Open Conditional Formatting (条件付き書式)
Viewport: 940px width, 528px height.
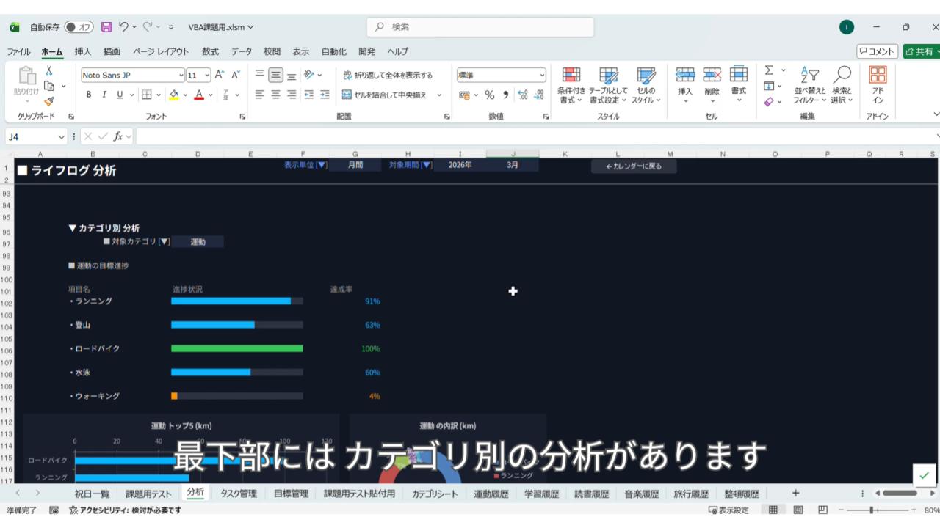571,85
